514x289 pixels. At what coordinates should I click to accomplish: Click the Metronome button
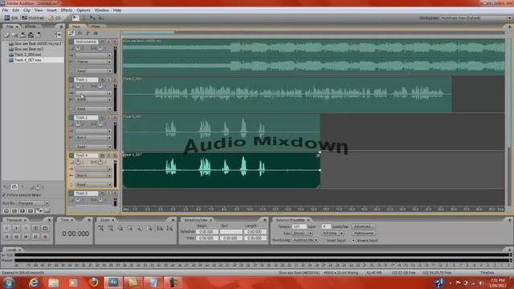click(364, 233)
